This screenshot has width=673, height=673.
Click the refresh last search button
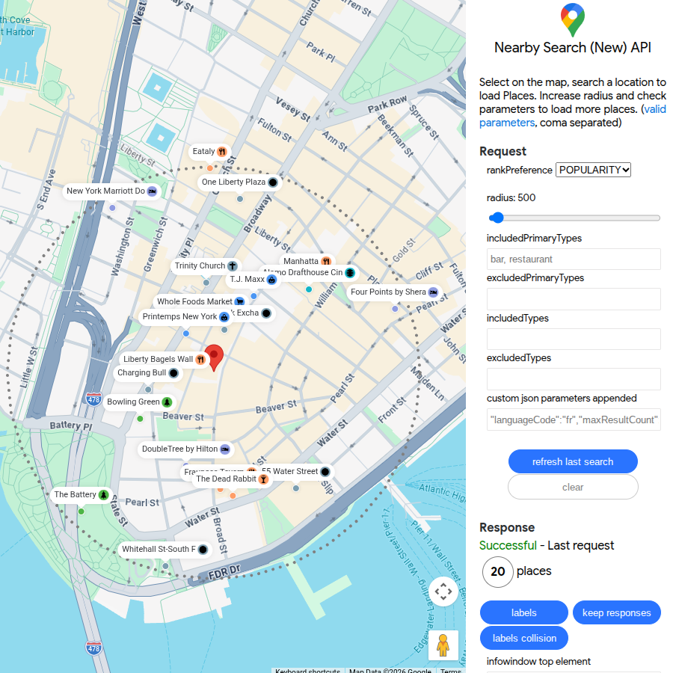coord(573,462)
